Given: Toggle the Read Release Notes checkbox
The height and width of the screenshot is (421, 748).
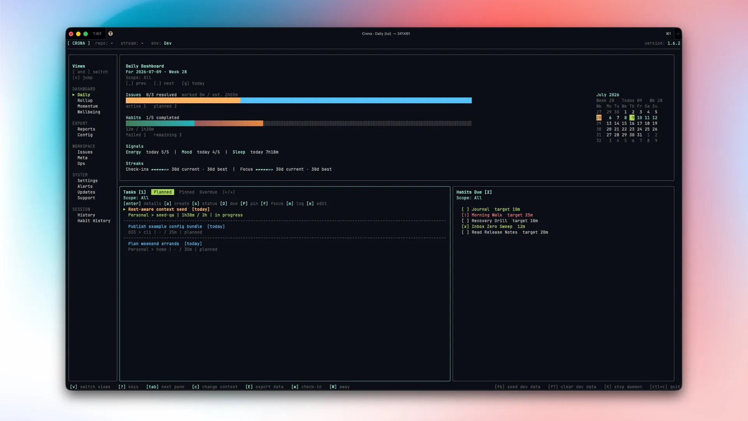Looking at the screenshot, I should [x=465, y=232].
